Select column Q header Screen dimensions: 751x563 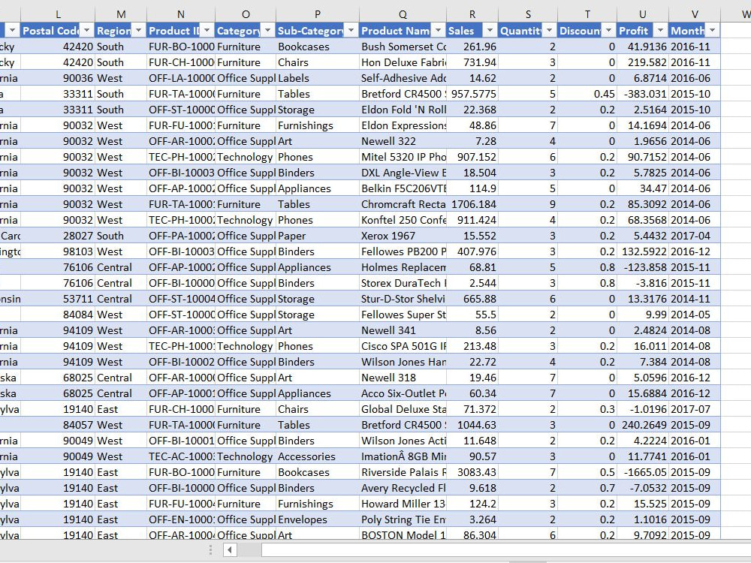point(403,14)
